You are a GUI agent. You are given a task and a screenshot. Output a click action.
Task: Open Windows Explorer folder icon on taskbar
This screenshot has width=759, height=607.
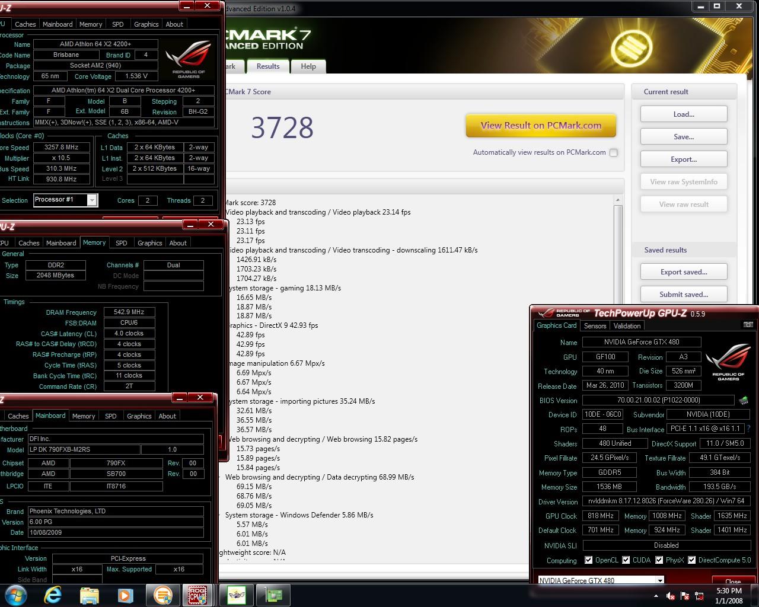tap(90, 595)
